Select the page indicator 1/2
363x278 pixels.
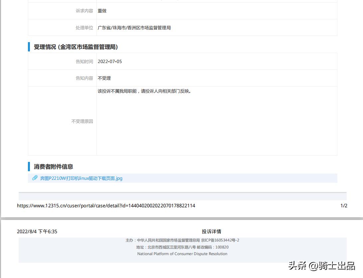(x=343, y=206)
